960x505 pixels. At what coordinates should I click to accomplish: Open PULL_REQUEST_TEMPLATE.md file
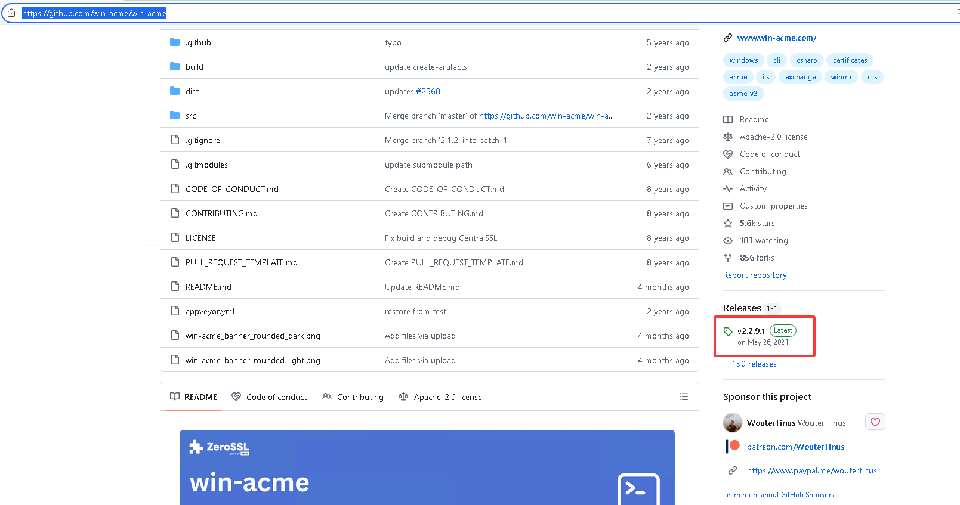tap(242, 262)
